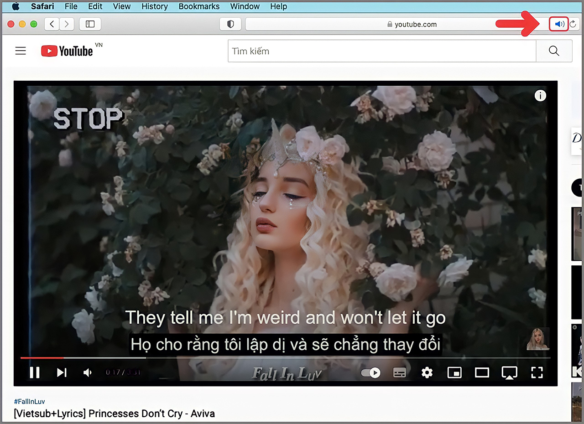Screen dimensions: 584x424
Task: Click the Tìm kiếm search field
Action: 382,51
